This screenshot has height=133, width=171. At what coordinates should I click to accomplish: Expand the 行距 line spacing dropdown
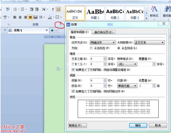(127, 86)
